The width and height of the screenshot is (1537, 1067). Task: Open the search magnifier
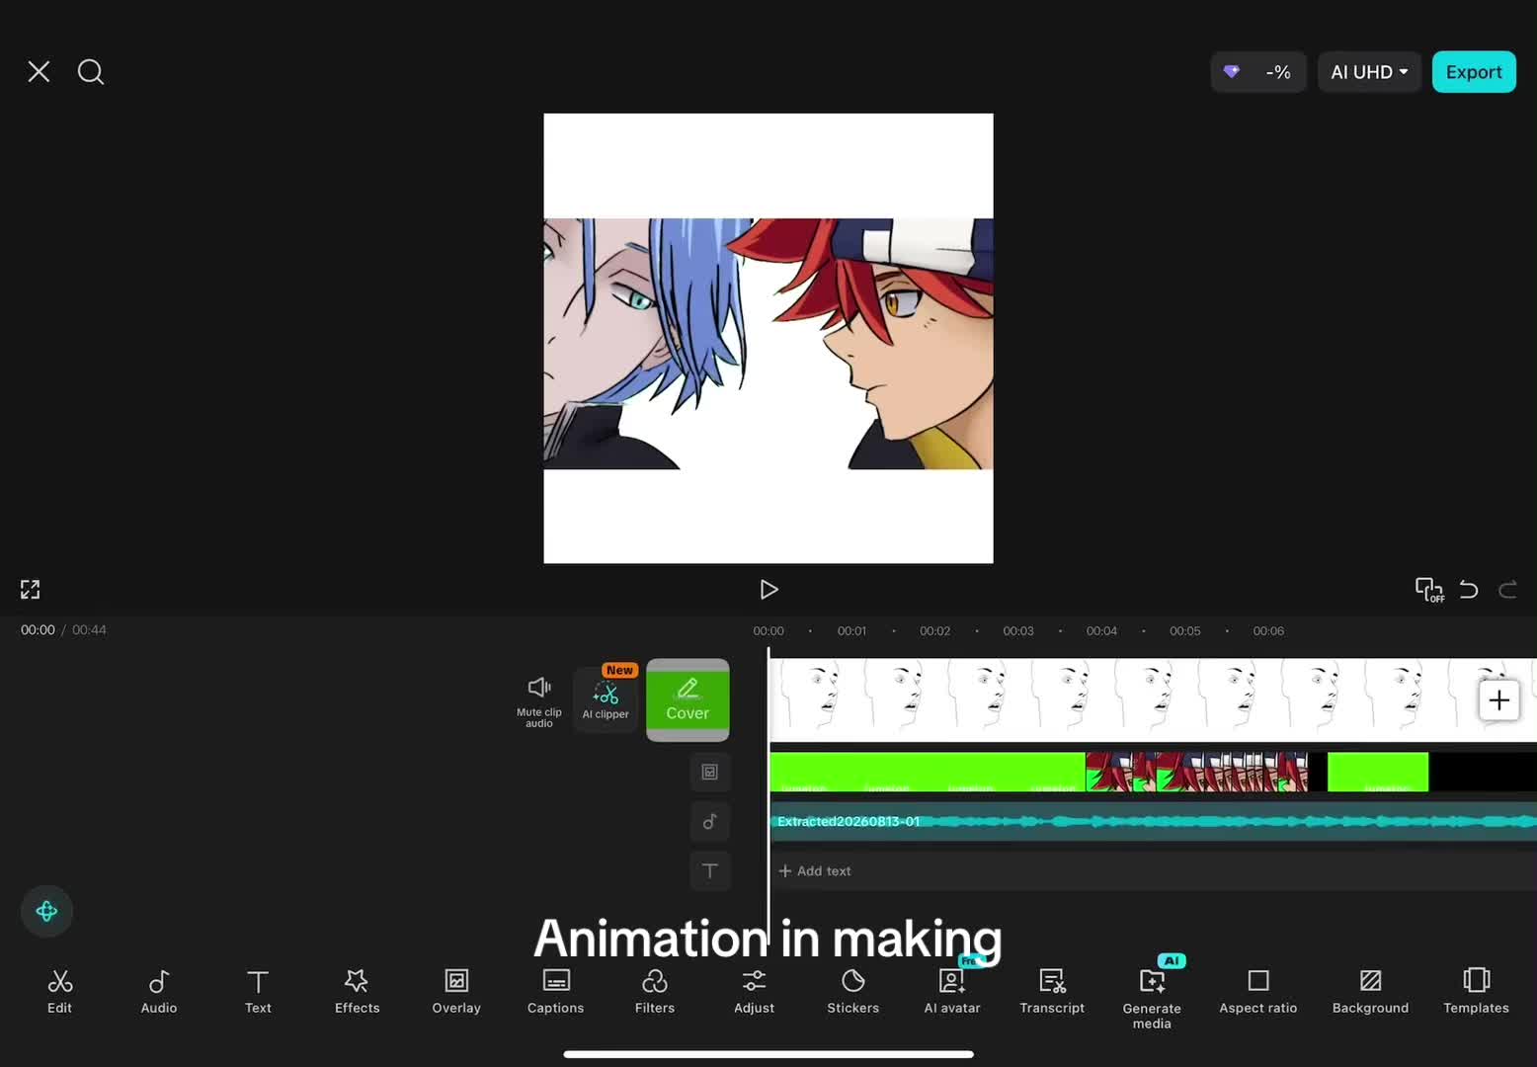coord(91,72)
